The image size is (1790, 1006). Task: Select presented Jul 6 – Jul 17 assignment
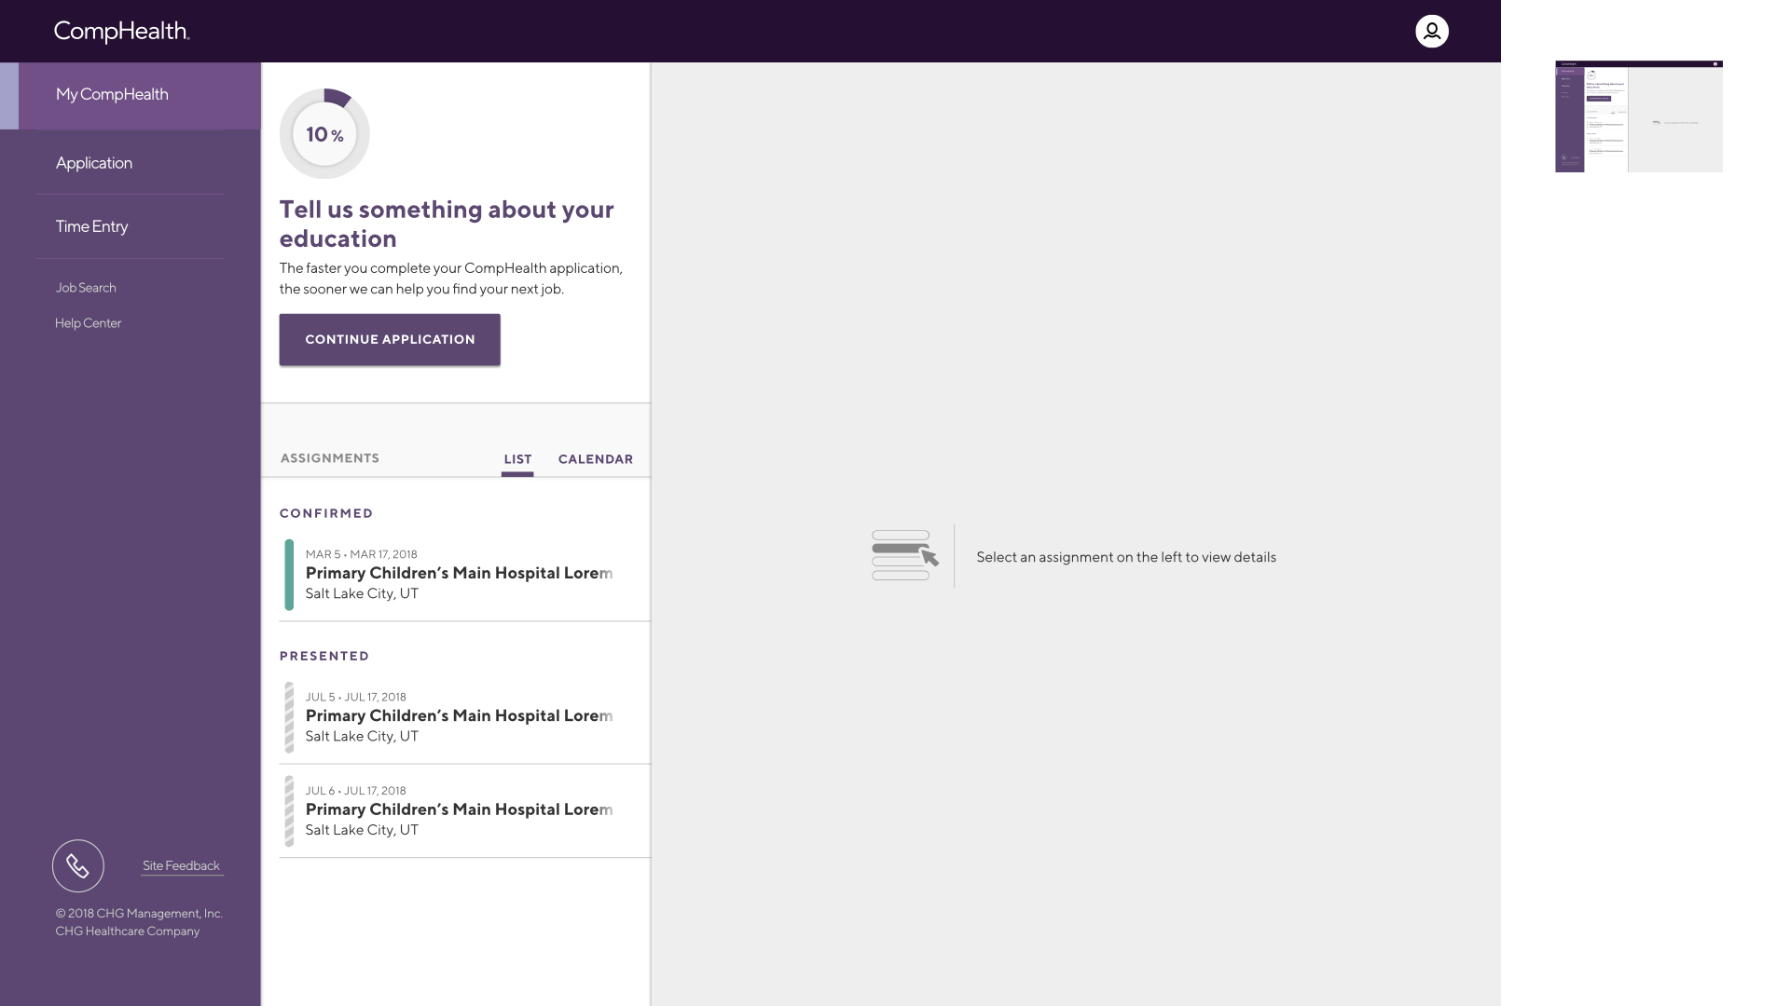(465, 810)
